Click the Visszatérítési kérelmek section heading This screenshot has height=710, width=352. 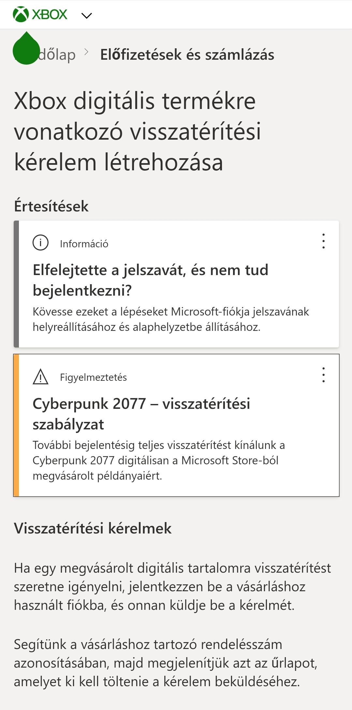pos(93,528)
